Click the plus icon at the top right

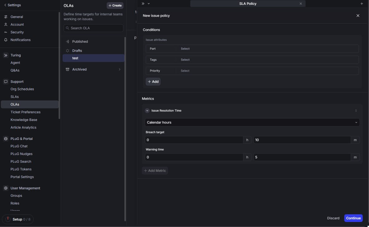[361, 3]
